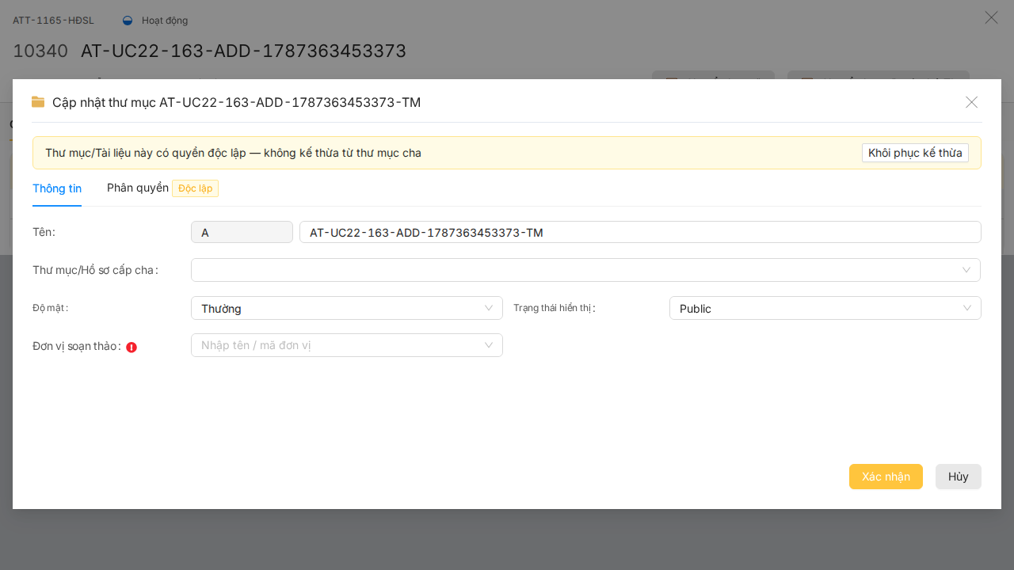Close the Cập nhật thư mục dialog
Viewport: 1014px width, 570px height.
point(972,102)
